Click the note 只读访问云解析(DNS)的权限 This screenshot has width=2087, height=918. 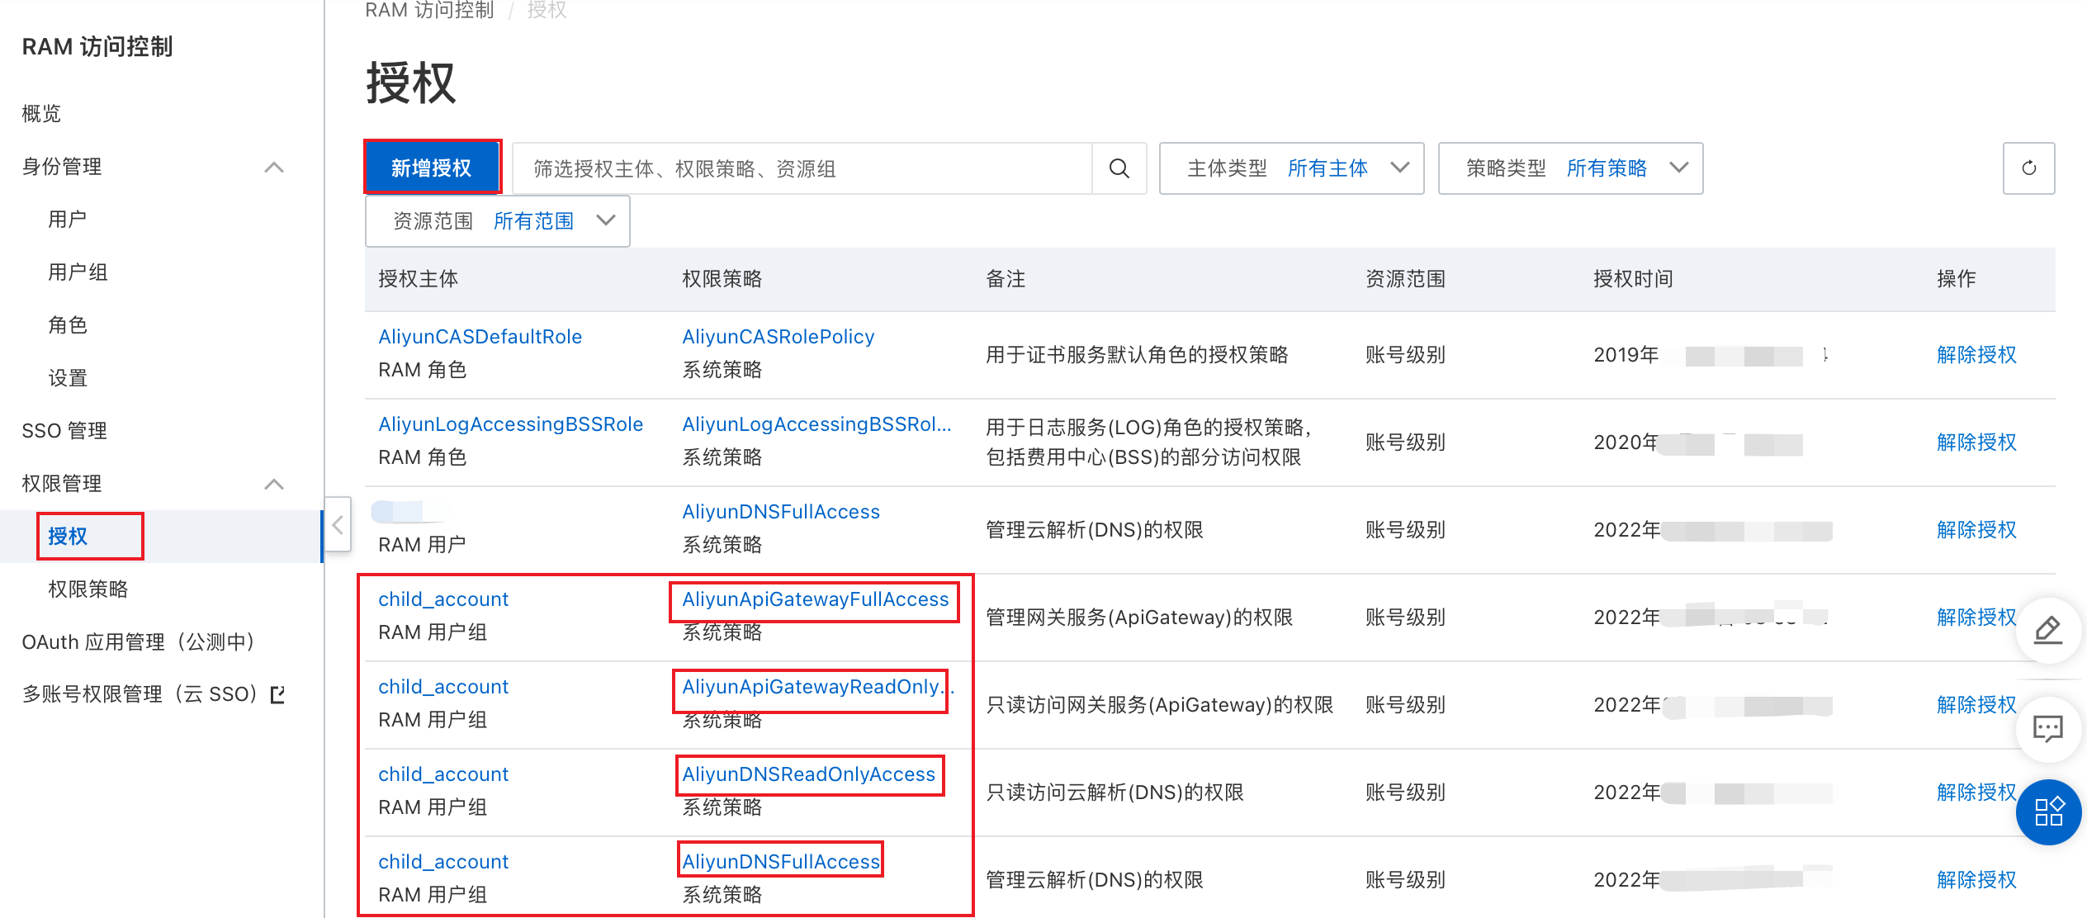(1114, 793)
